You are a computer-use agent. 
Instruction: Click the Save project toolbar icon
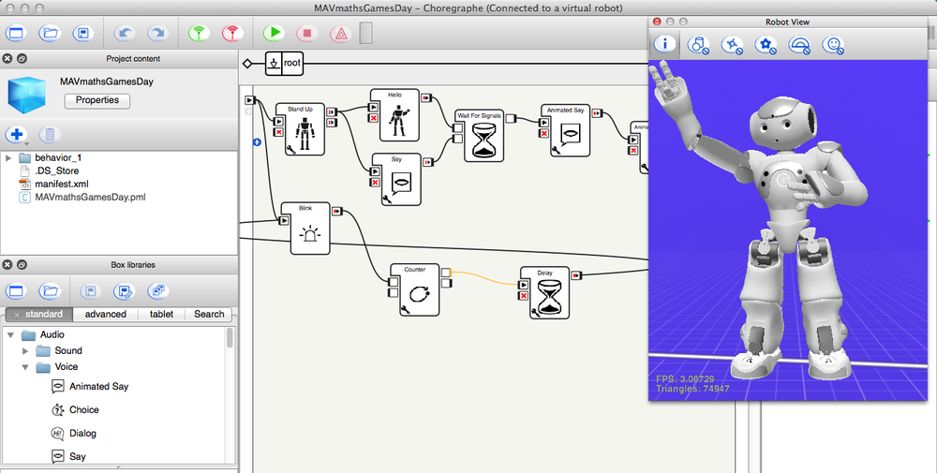(83, 33)
